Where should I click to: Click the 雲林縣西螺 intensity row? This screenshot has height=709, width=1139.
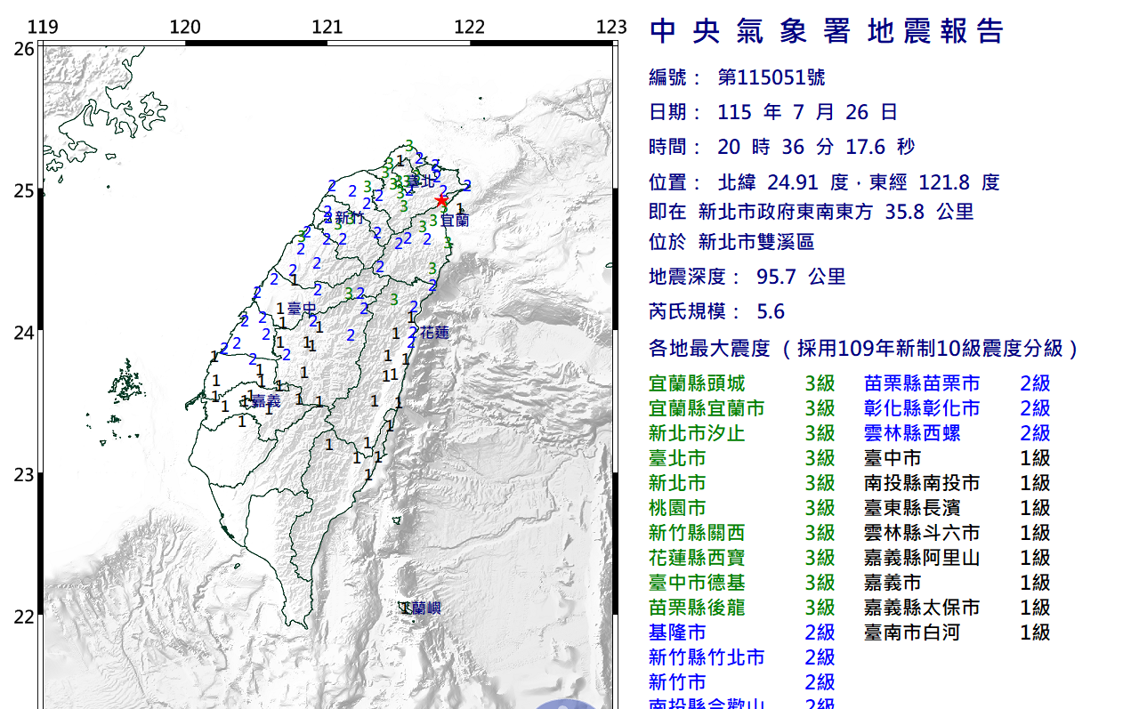(x=957, y=433)
